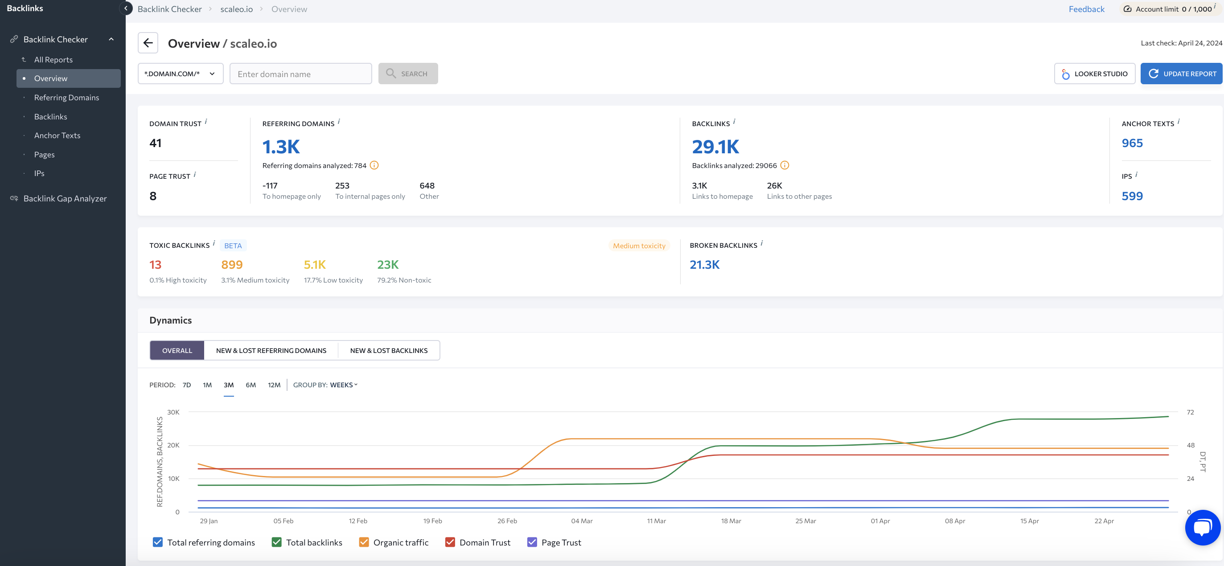The height and width of the screenshot is (566, 1224).
Task: Click the Feedback link in top bar
Action: [x=1087, y=8]
